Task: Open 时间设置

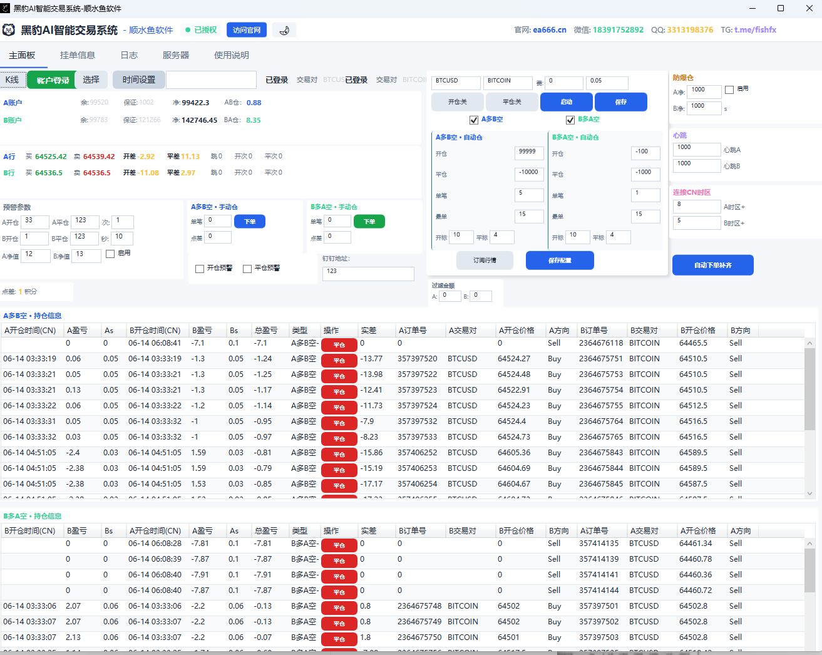Action: (x=139, y=80)
